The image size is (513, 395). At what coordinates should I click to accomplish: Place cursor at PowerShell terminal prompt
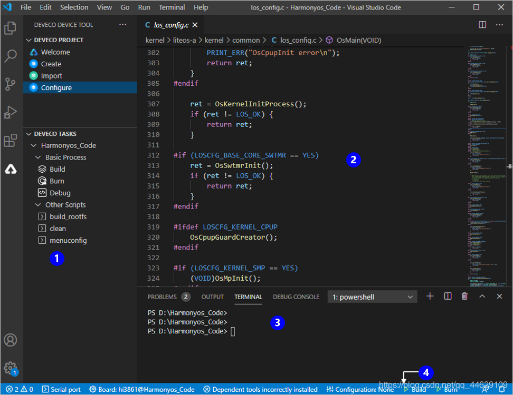[233, 331]
